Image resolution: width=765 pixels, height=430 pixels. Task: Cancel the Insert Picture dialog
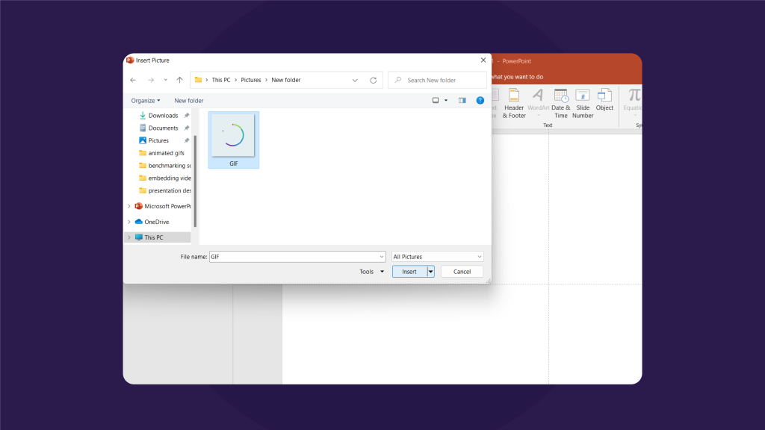461,271
